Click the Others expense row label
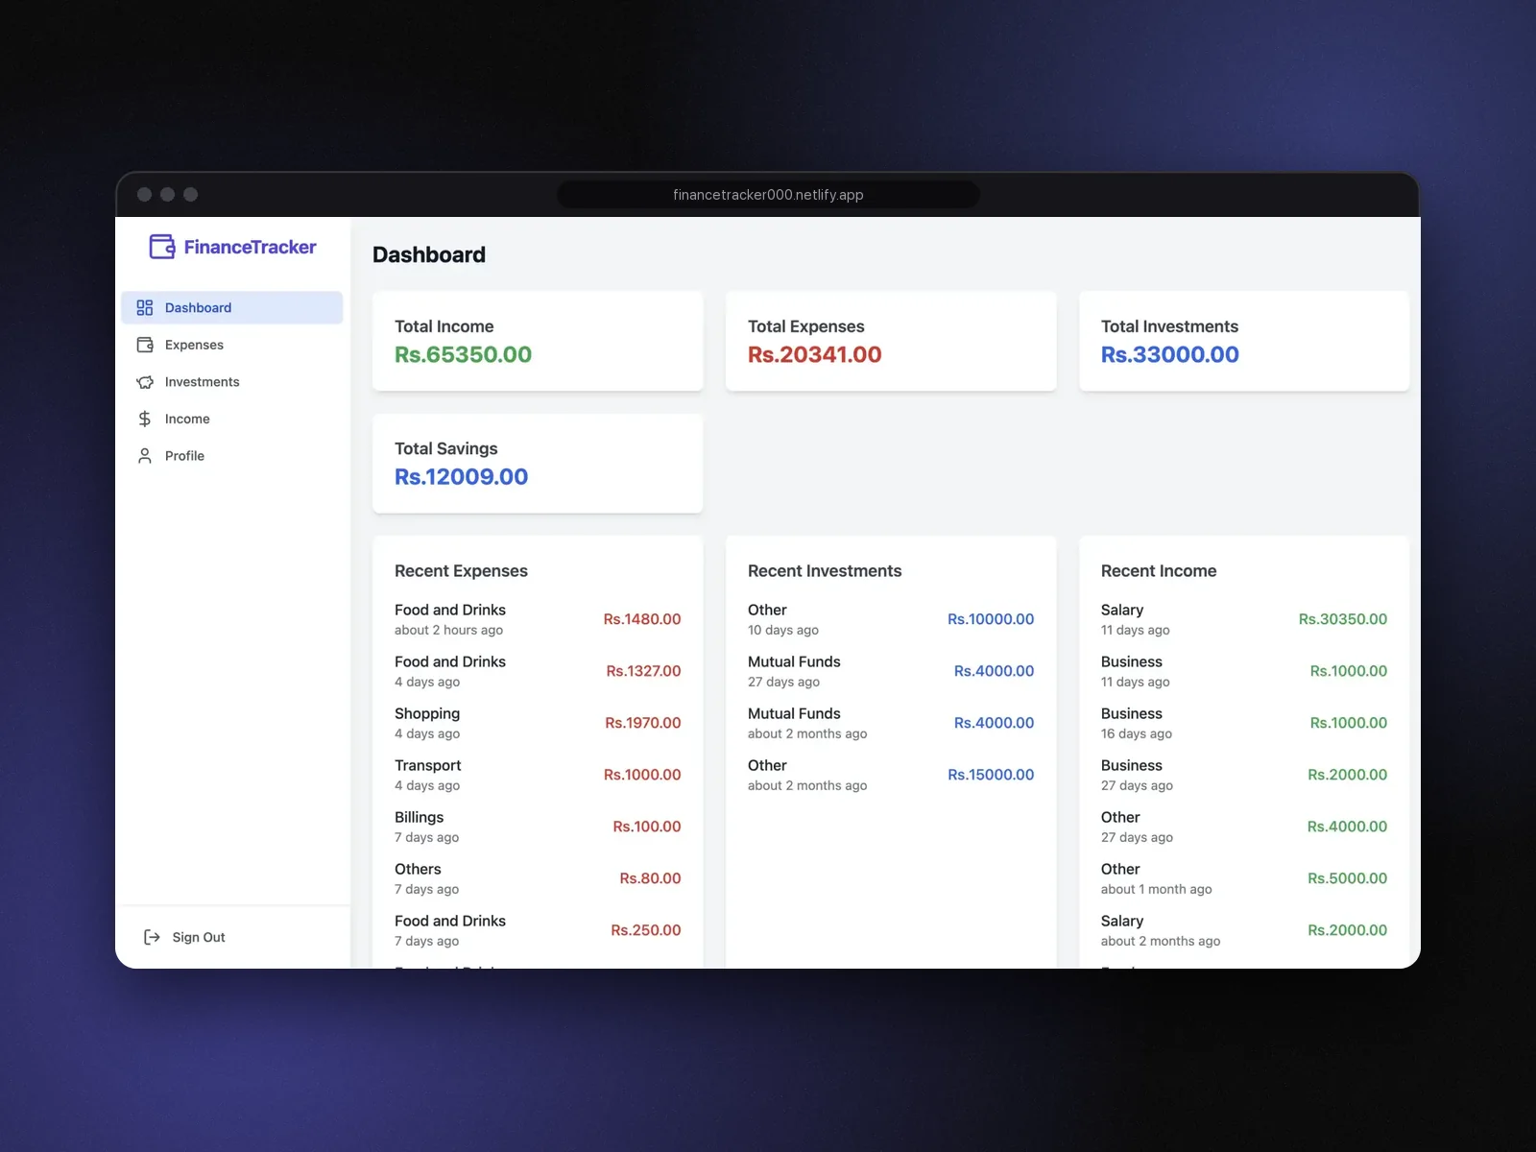The image size is (1536, 1152). (418, 869)
